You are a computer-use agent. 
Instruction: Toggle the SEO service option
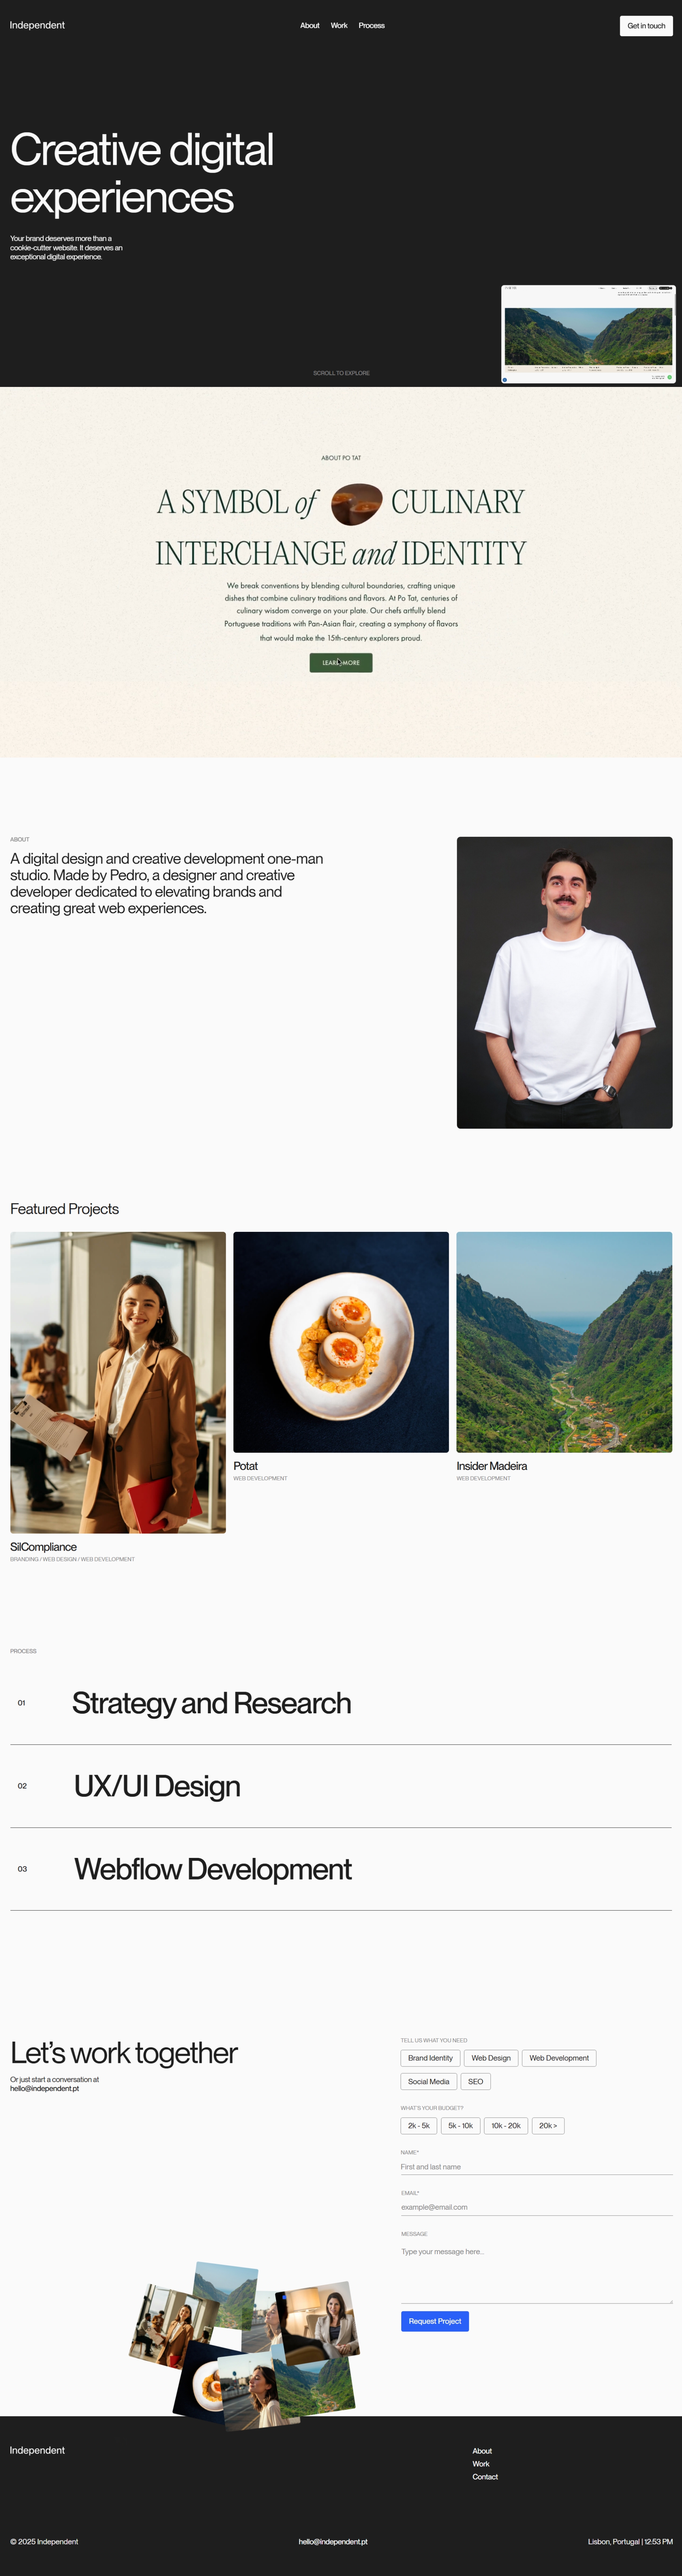tap(476, 2081)
